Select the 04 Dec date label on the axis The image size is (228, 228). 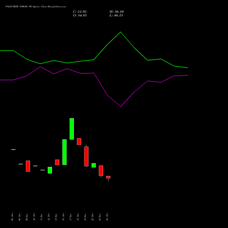[12, 217]
